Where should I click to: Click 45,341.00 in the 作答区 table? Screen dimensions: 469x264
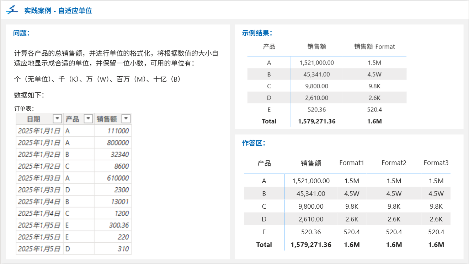click(x=311, y=193)
